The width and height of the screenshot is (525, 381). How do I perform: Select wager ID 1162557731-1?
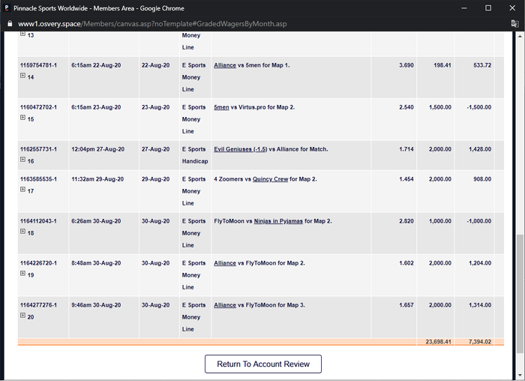(x=38, y=149)
